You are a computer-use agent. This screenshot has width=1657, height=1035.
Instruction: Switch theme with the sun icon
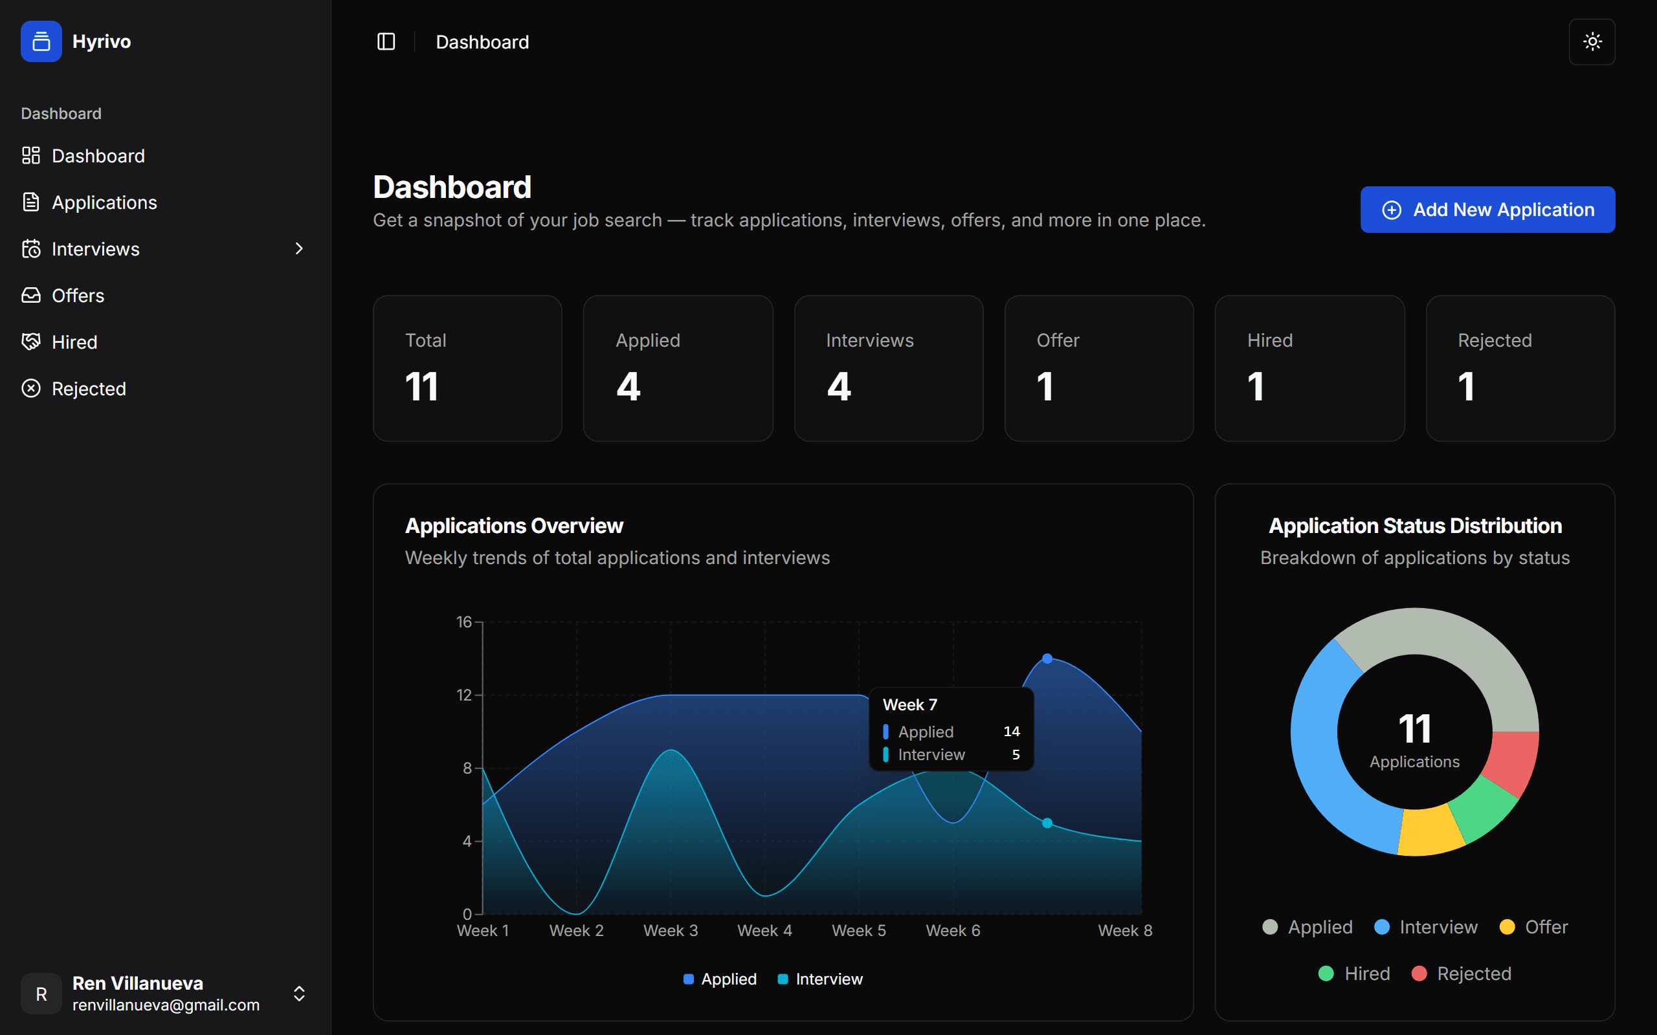(x=1592, y=42)
